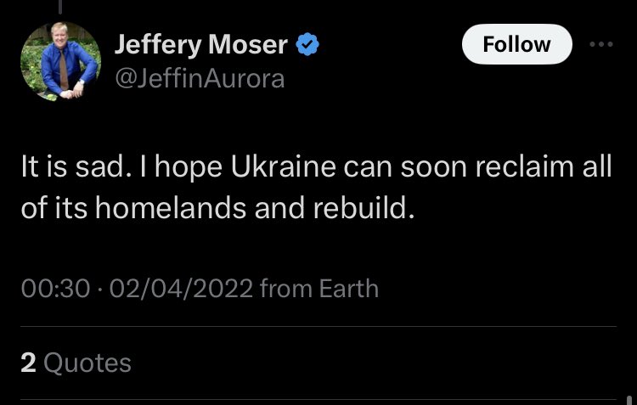Select the "from Earth" location label

(318, 289)
